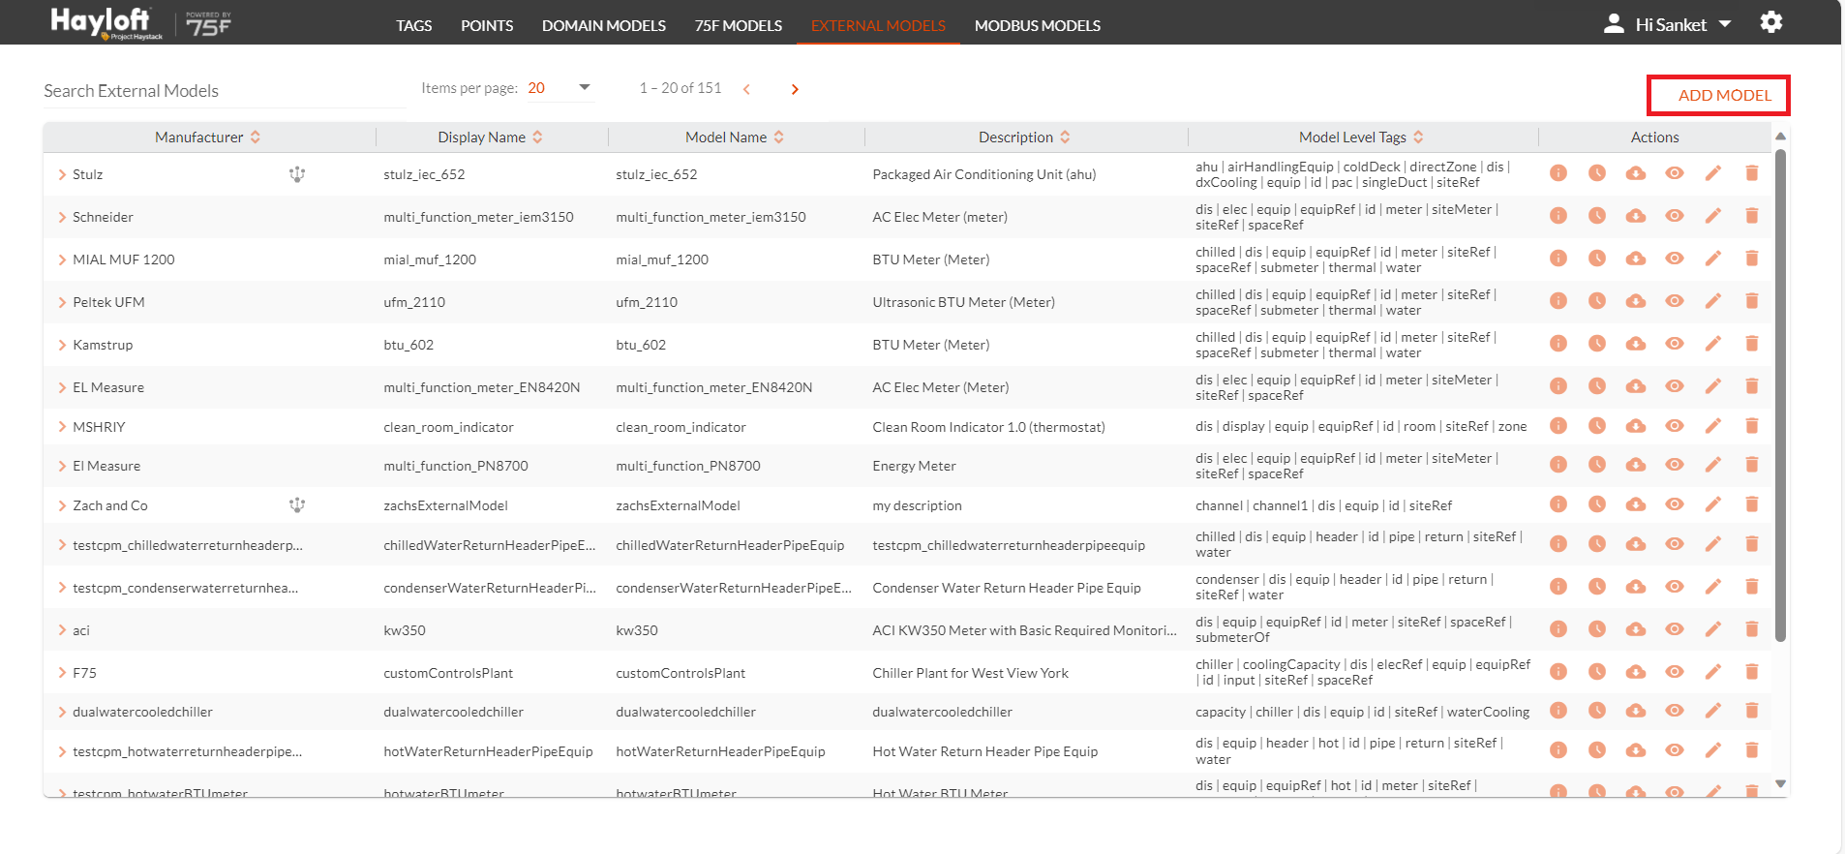Edit pencil for Zach and Co row
Screen dimensions: 1845x854
coord(1713,504)
